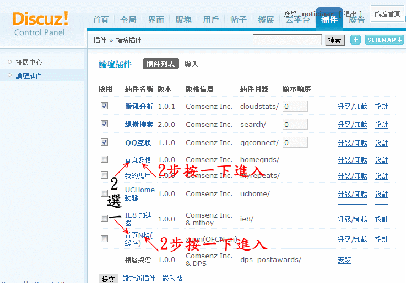406x283 pixels.
Task: Open the 腾讯分析 plugin name link
Action: coord(139,107)
